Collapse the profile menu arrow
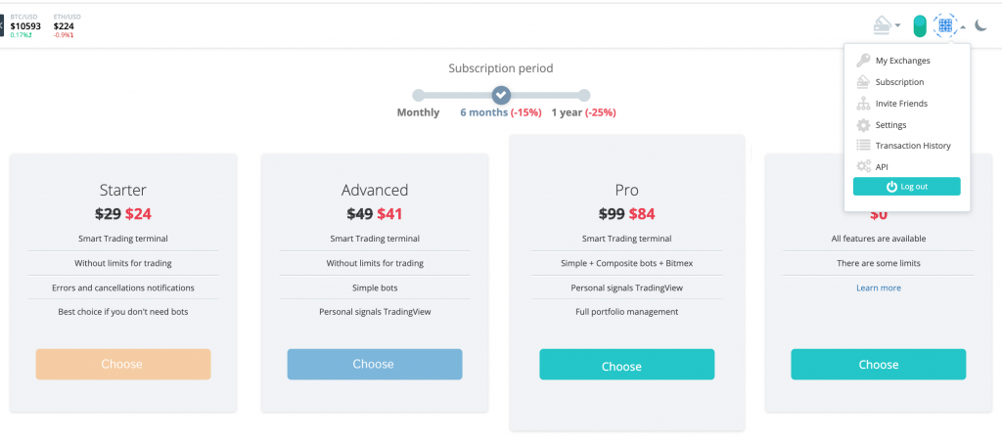This screenshot has height=441, width=1002. 963,27
